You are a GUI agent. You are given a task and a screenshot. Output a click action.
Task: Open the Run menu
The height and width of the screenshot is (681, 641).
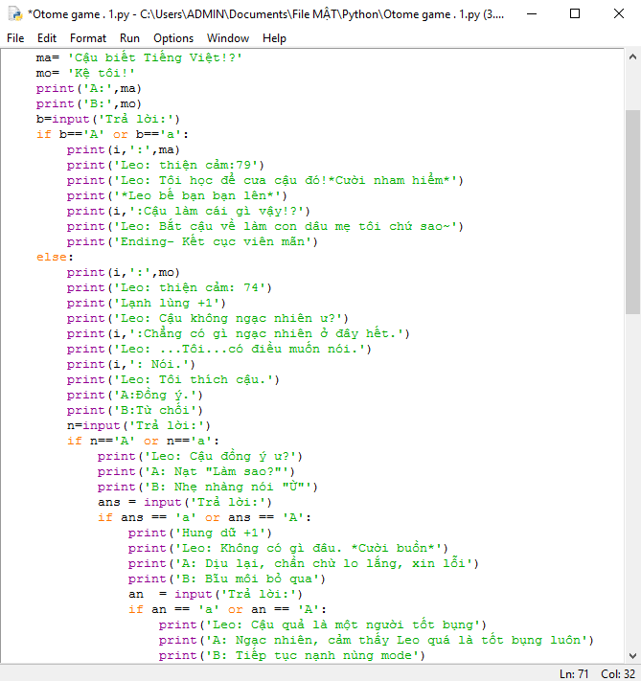[x=129, y=38]
